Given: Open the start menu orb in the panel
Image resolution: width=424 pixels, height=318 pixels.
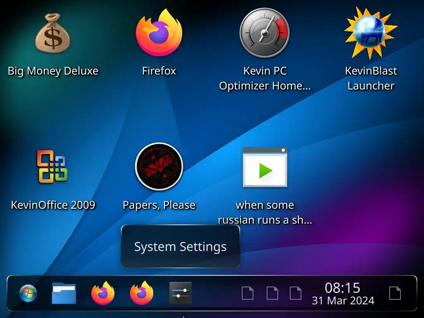Looking at the screenshot, I should point(28,293).
